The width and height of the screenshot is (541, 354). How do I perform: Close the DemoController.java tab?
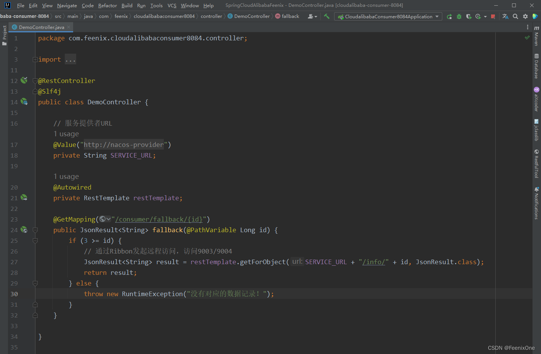[69, 27]
